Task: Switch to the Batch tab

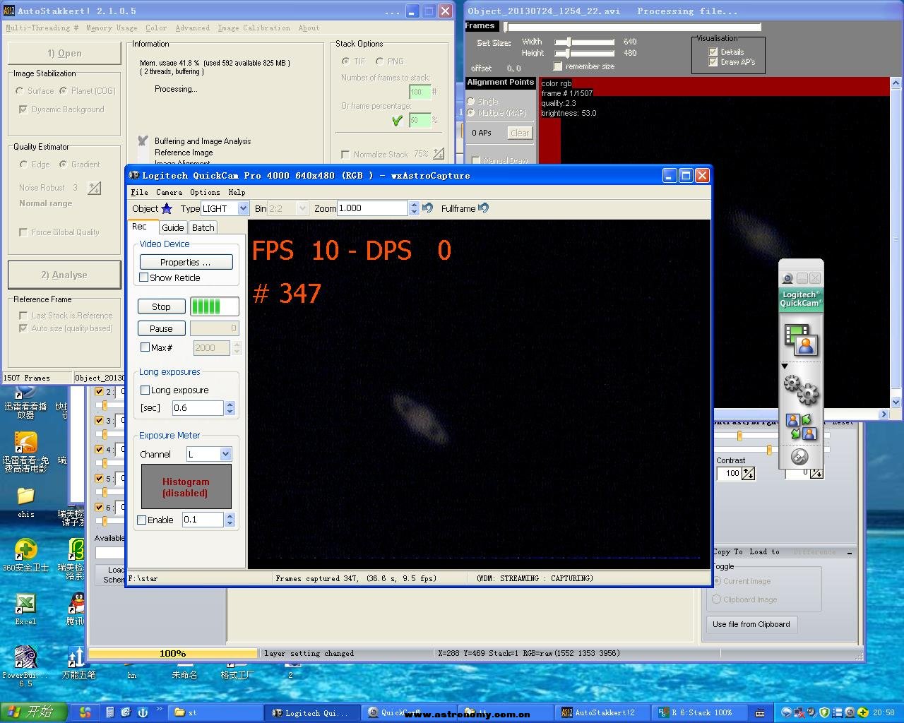Action: (203, 227)
